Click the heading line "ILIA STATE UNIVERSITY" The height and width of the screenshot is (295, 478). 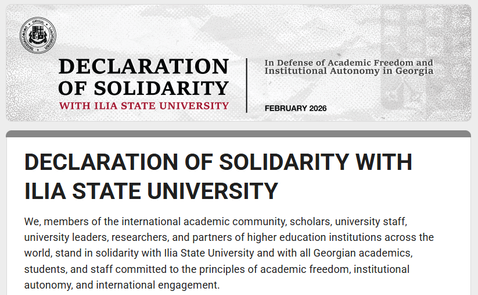151,190
